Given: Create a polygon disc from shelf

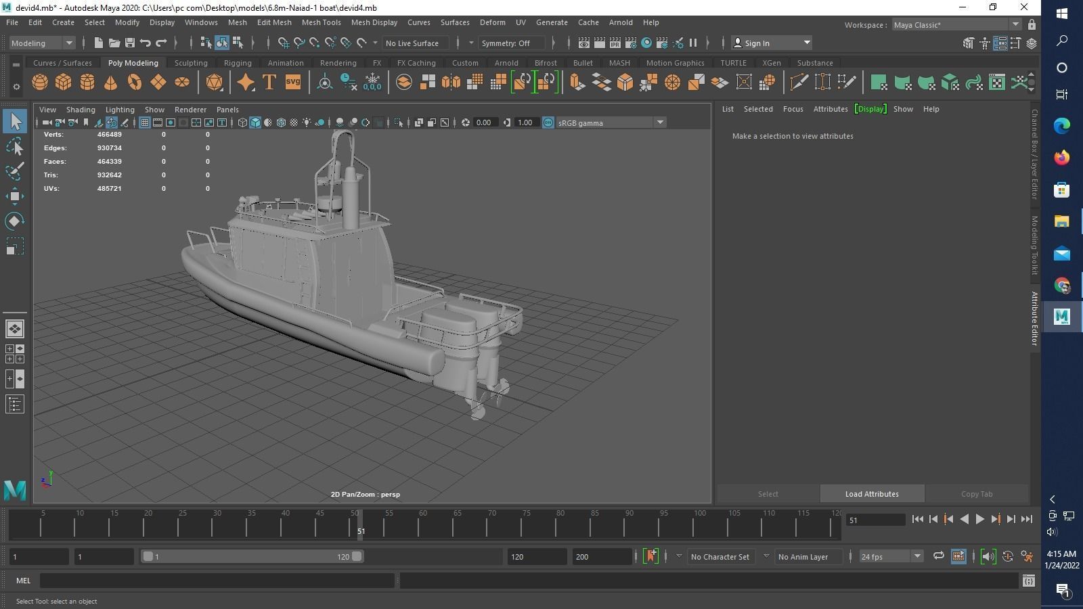Looking at the screenshot, I should (x=182, y=83).
